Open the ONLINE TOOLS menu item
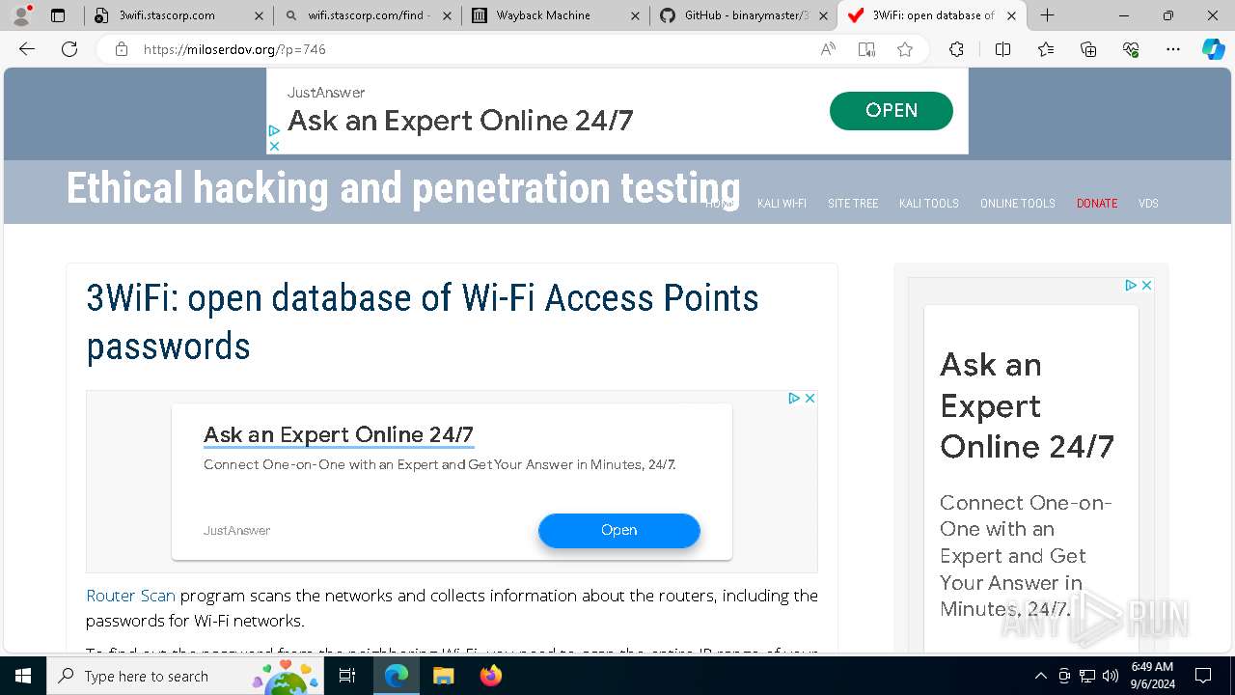The height and width of the screenshot is (695, 1235). point(1018,204)
